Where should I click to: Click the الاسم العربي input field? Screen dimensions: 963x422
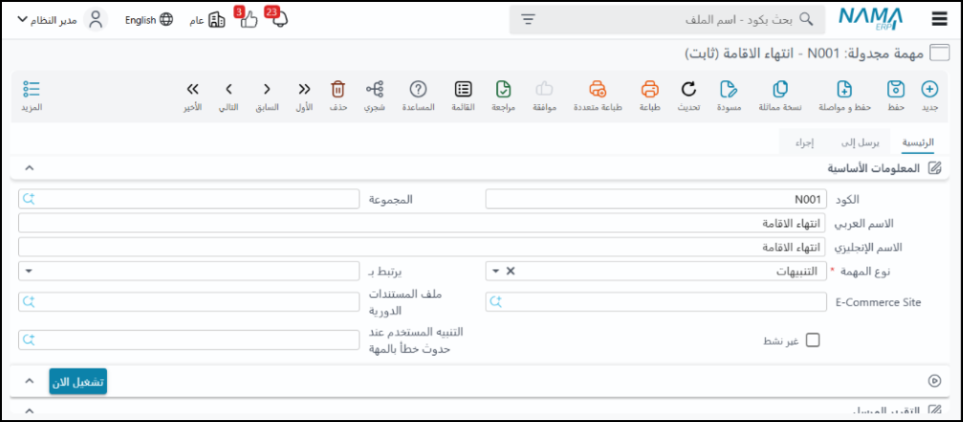pos(421,223)
